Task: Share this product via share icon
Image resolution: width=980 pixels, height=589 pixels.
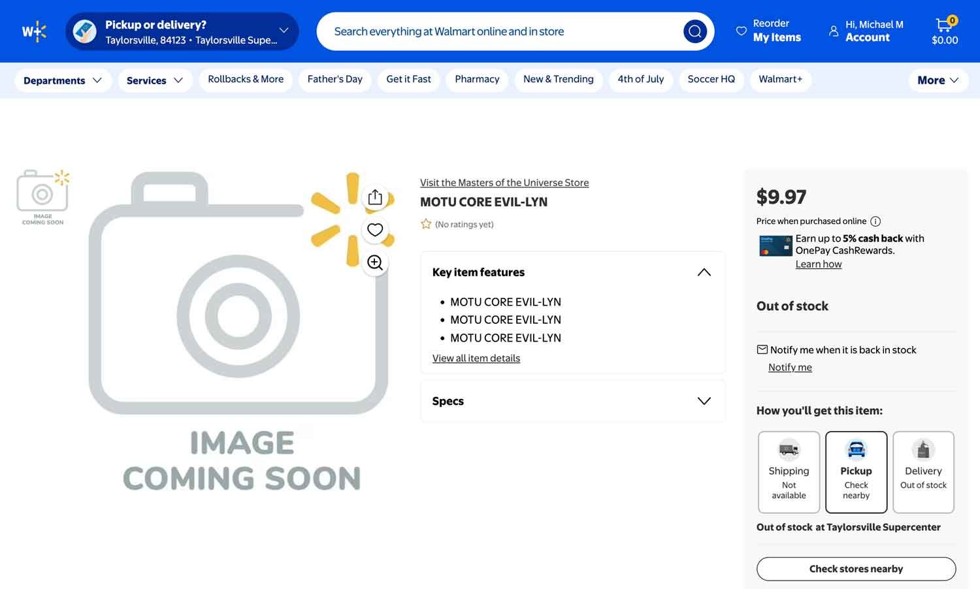Action: point(375,197)
